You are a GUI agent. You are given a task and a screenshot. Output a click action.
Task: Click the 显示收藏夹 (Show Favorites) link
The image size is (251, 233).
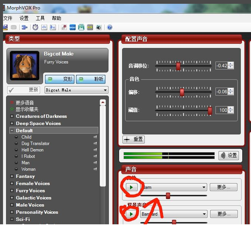pos(27,109)
